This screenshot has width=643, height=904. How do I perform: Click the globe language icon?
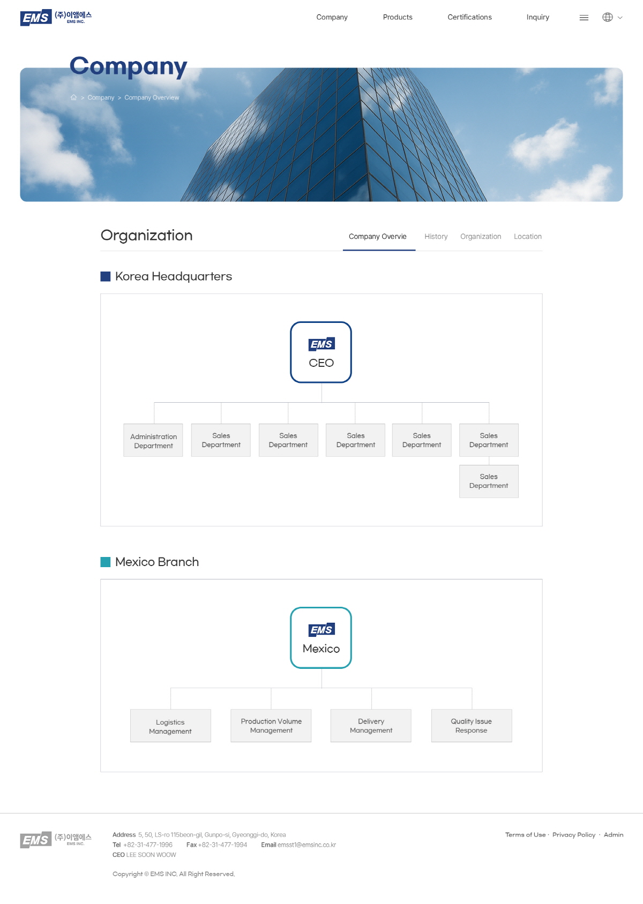click(x=607, y=17)
